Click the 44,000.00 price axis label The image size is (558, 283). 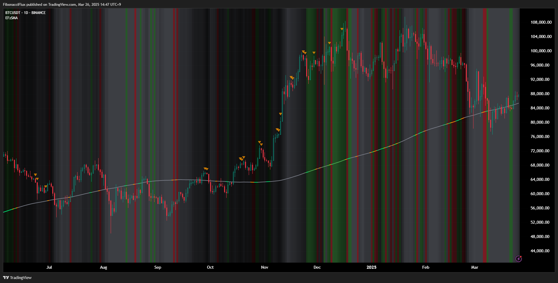(540, 251)
